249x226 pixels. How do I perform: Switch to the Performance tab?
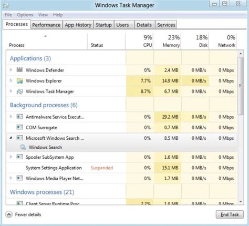pos(46,25)
